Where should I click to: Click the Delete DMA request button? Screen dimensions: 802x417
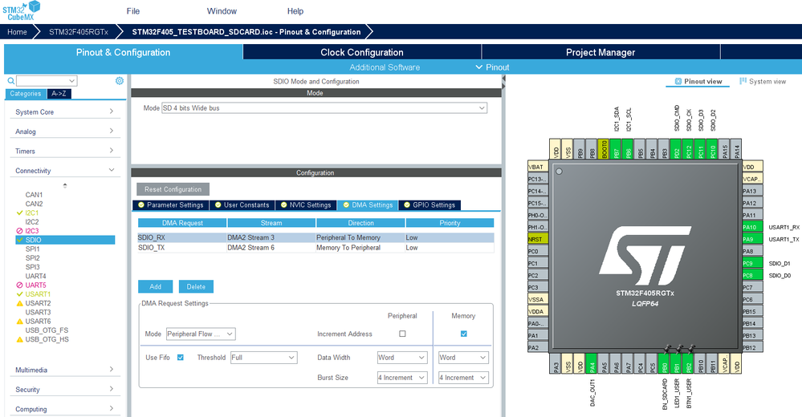pyautogui.click(x=196, y=287)
